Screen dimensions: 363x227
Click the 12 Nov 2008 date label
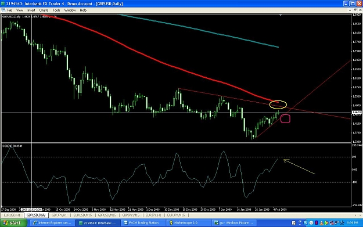click(117, 210)
